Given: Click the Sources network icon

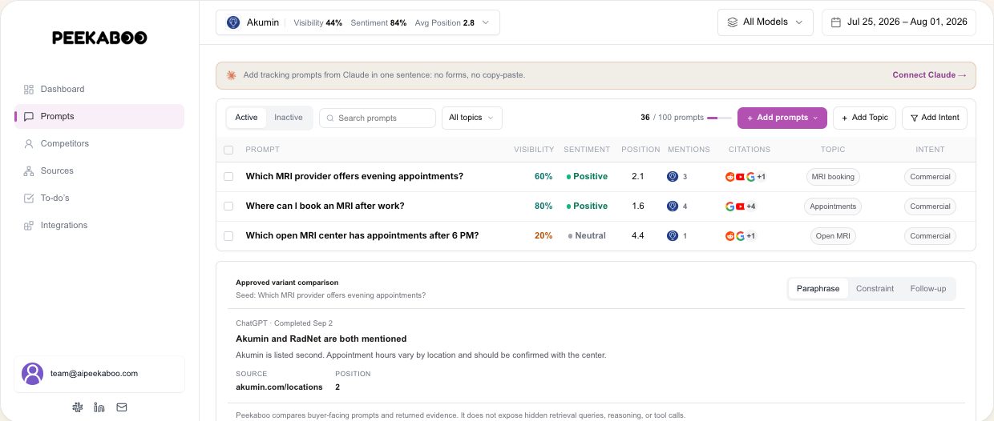Looking at the screenshot, I should 29,170.
